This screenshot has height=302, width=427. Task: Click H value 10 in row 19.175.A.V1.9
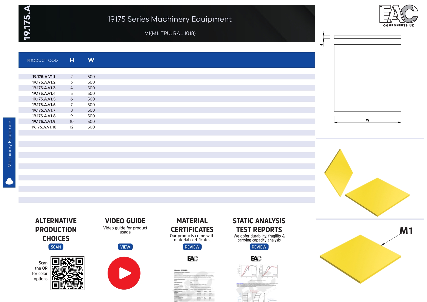72,122
